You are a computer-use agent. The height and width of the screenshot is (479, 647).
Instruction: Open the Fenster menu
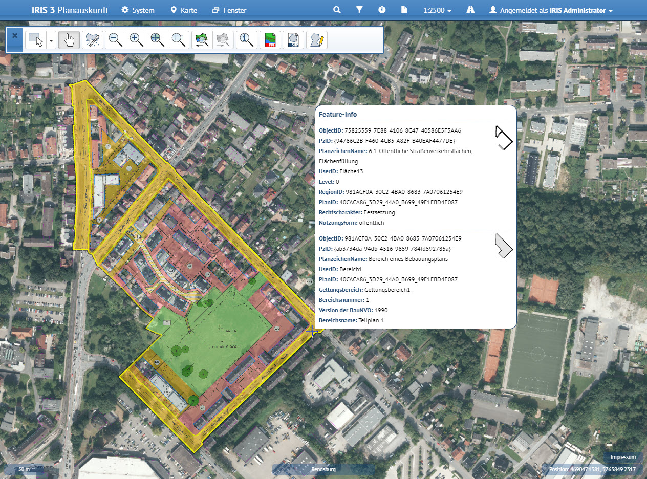pyautogui.click(x=229, y=10)
